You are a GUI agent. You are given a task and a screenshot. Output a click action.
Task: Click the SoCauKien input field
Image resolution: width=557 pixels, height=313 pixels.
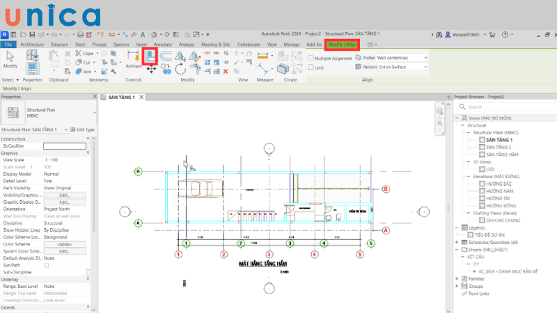(65, 146)
